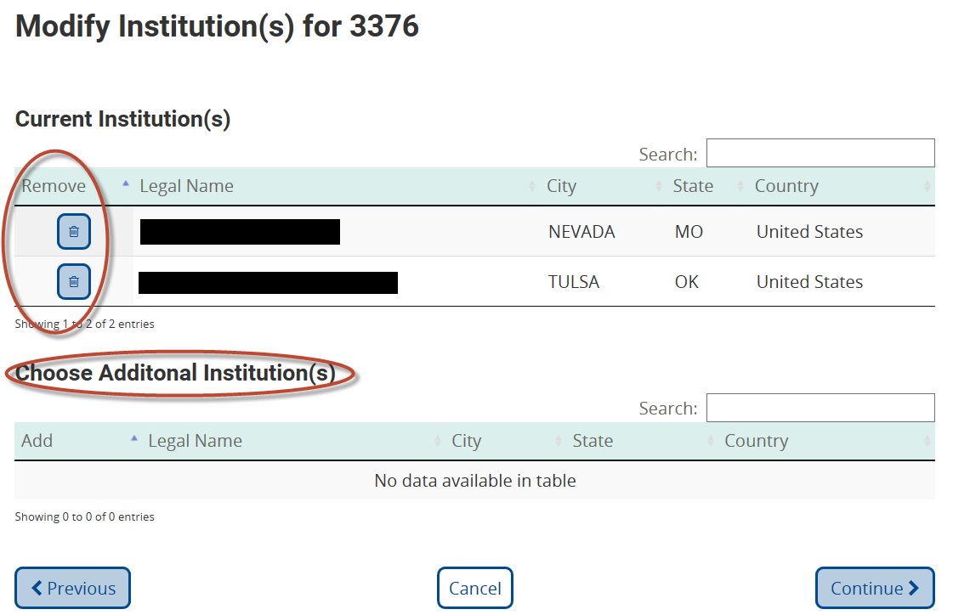The width and height of the screenshot is (953, 615).
Task: Sort Current Institutions by State column
Action: [x=693, y=186]
